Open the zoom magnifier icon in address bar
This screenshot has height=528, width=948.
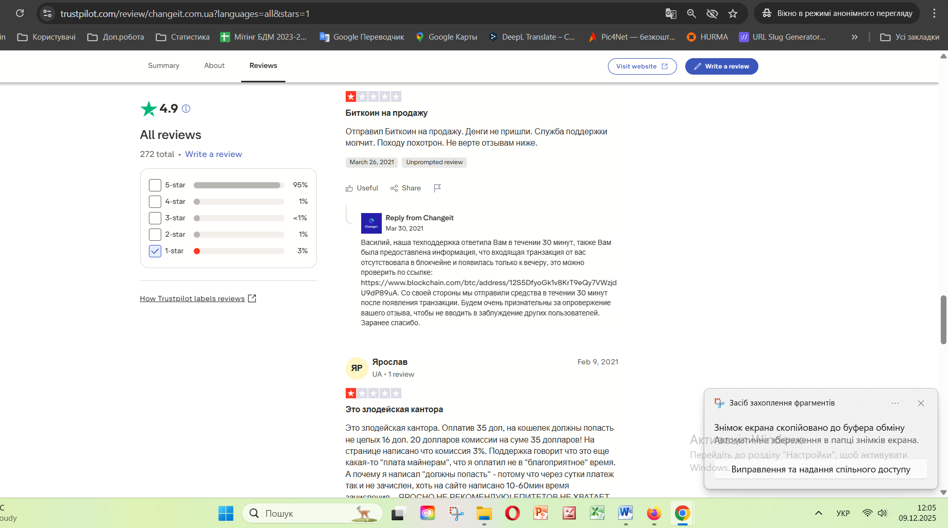tap(691, 13)
